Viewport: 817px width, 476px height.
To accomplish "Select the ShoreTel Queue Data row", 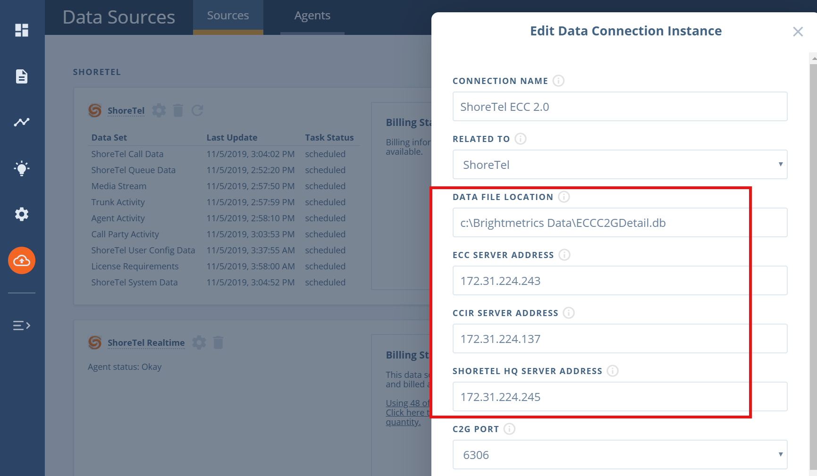I will click(225, 170).
